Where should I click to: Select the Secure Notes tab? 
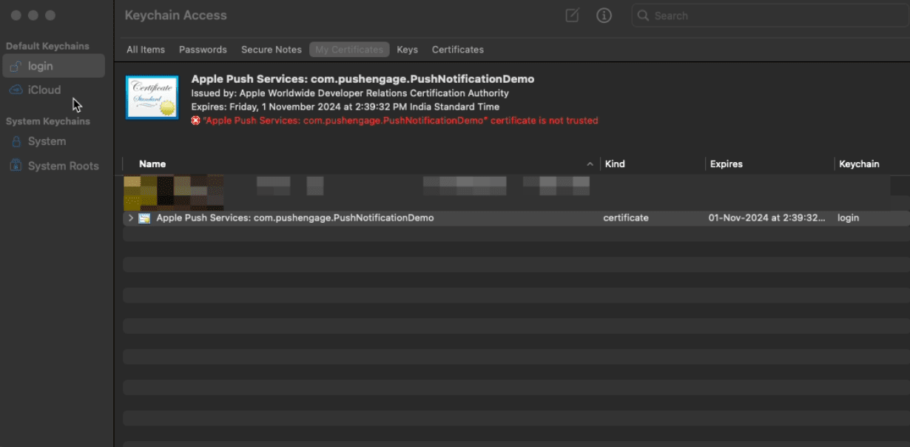click(x=272, y=50)
